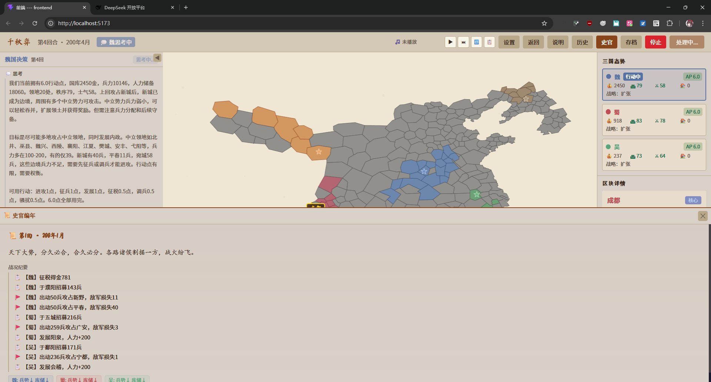Click the AP 6.0 badge on 魏 card
Image resolution: width=711 pixels, height=382 pixels.
click(x=692, y=77)
